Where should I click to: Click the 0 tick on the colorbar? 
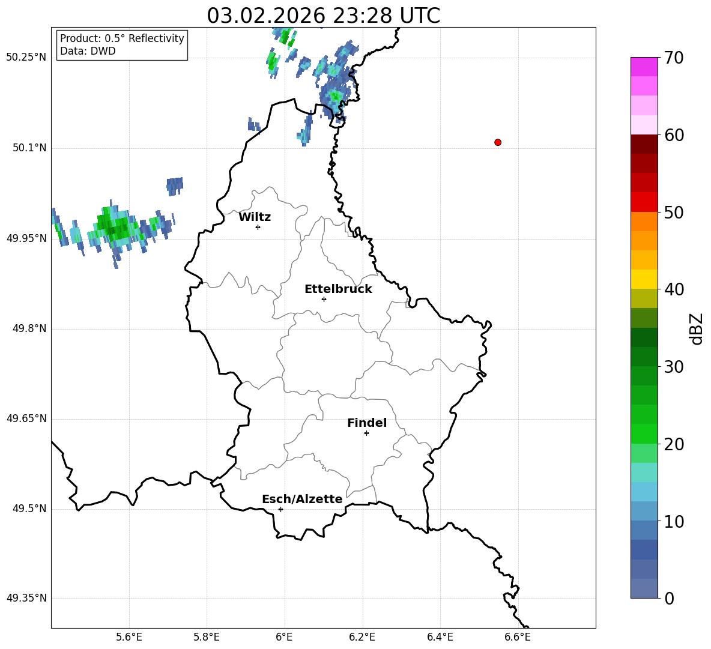click(670, 599)
